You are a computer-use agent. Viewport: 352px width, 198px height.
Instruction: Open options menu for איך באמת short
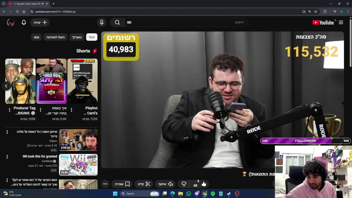pos(40,110)
